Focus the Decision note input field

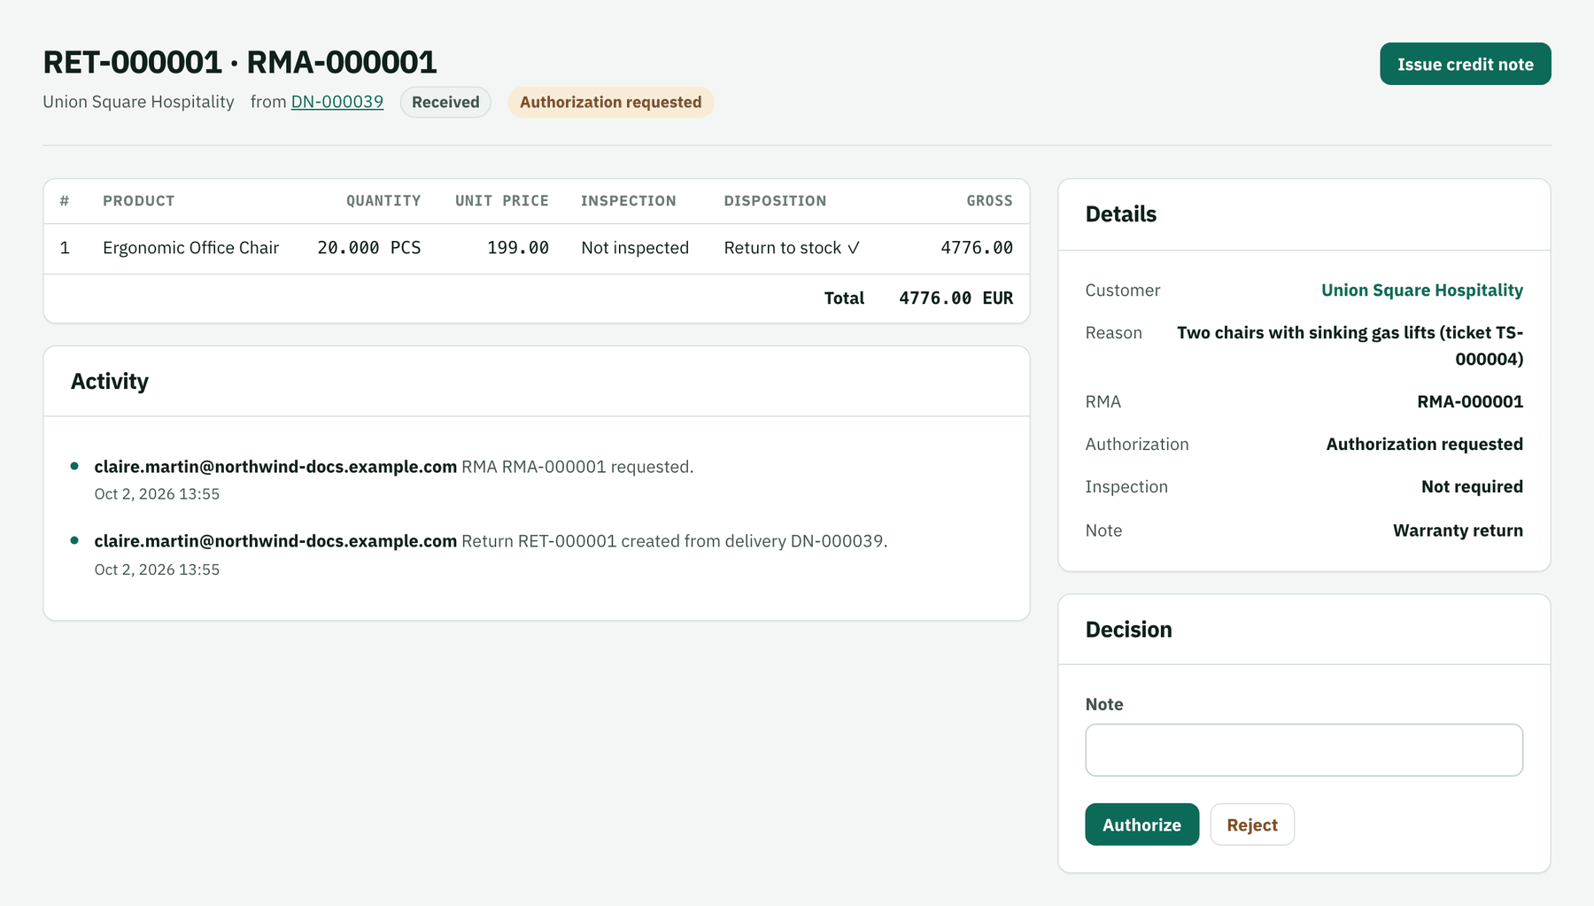click(x=1304, y=750)
